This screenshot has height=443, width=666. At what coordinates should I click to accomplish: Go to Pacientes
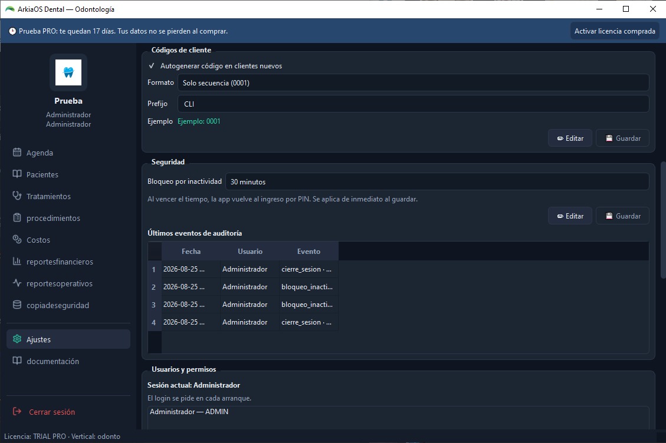click(x=68, y=174)
